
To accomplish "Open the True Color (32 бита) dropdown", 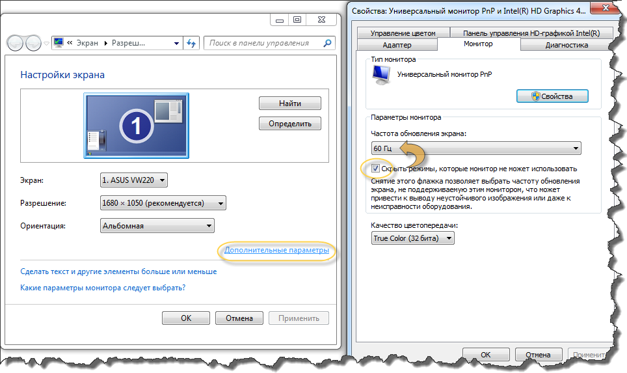I will point(412,238).
